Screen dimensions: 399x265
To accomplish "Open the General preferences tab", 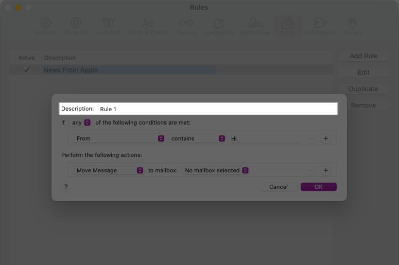I will coord(46,26).
